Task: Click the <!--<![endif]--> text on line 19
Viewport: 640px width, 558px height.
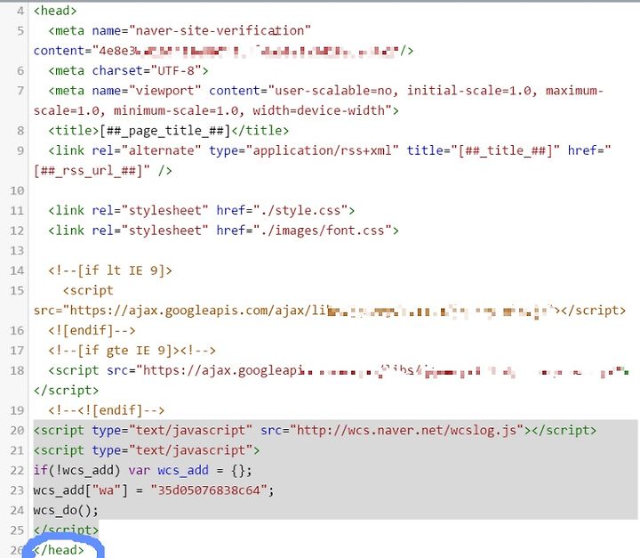Action: [106, 410]
